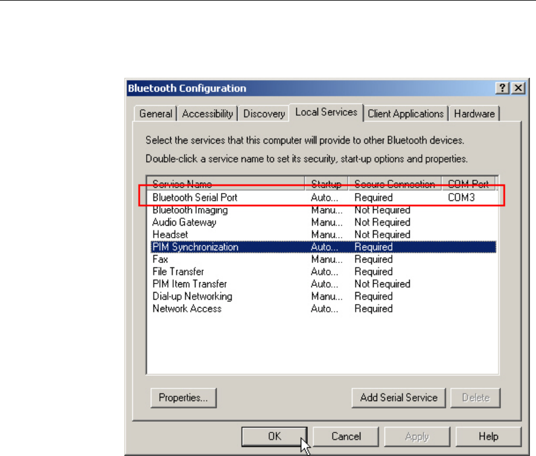The height and width of the screenshot is (456, 536).
Task: Cancel the Bluetooth Configuration dialog
Action: pyautogui.click(x=346, y=437)
